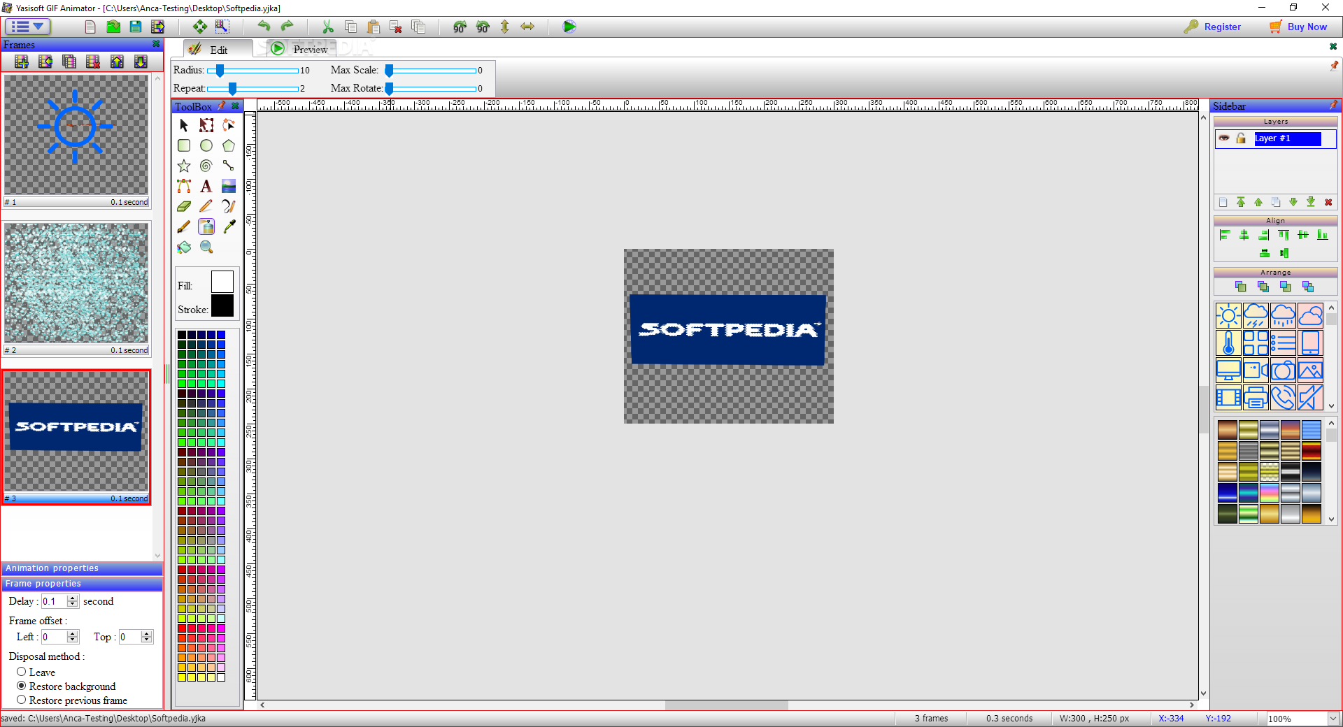Toggle the ToolBox pin icon
This screenshot has width=1343, height=727.
tap(222, 106)
